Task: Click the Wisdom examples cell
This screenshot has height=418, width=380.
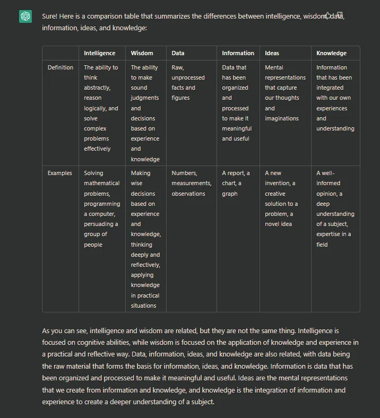Action: (145, 239)
